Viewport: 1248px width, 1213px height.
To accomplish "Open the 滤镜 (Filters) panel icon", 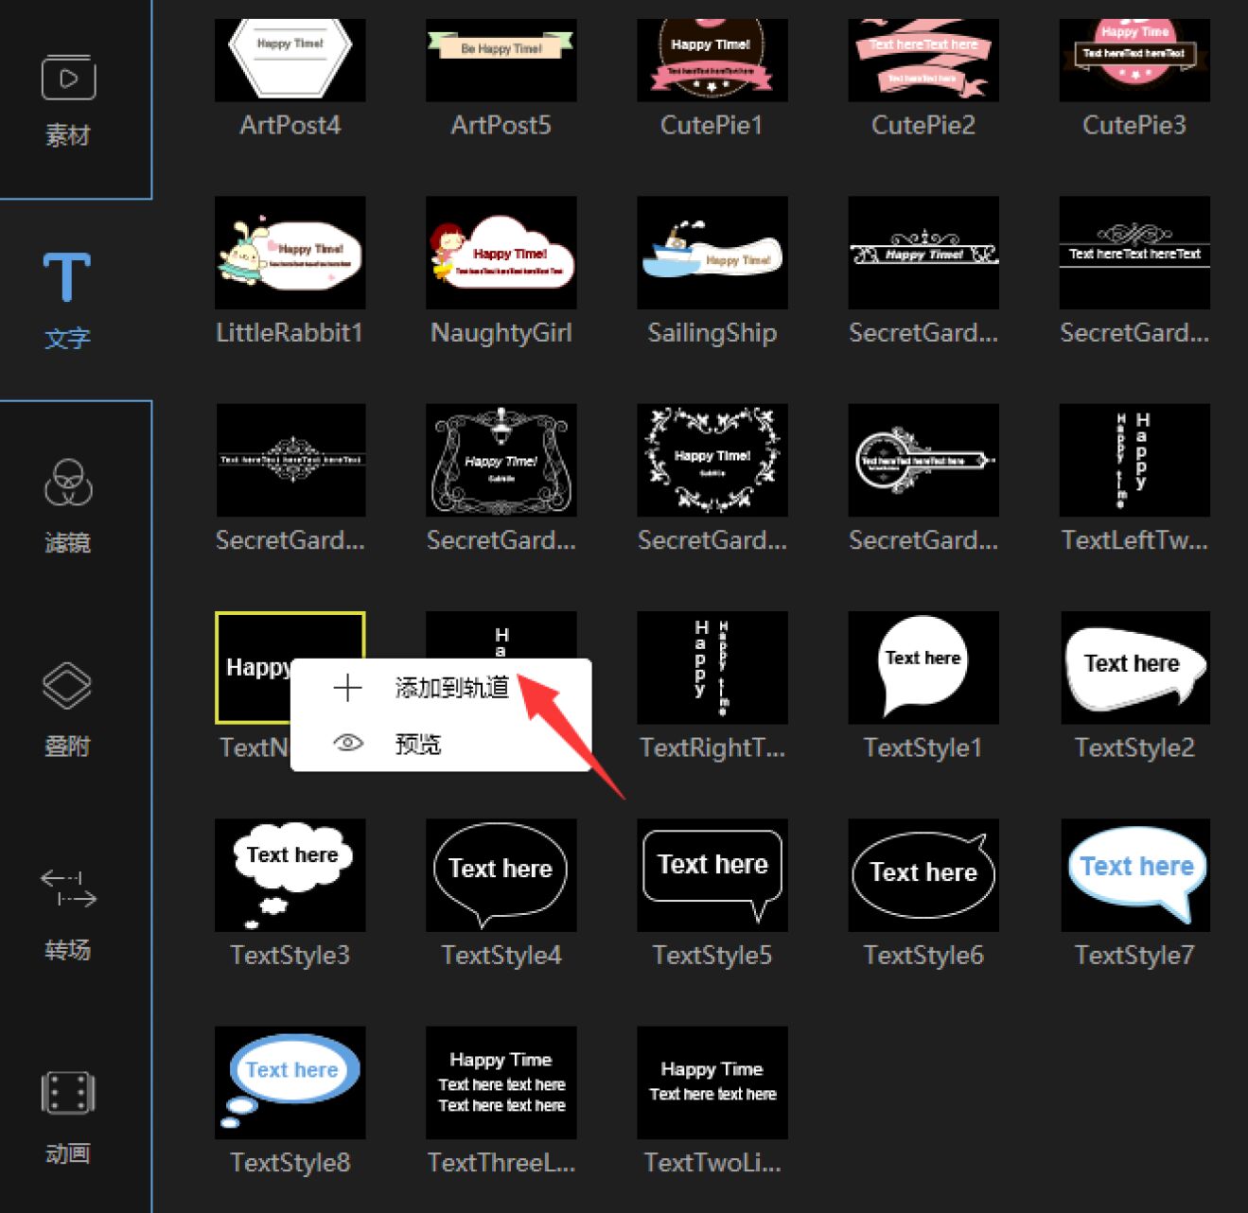I will 68,483.
